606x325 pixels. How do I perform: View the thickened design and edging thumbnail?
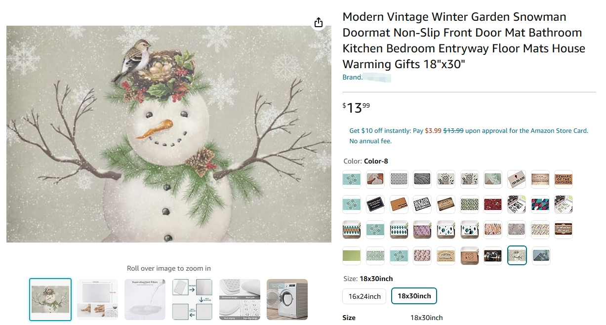tap(240, 299)
